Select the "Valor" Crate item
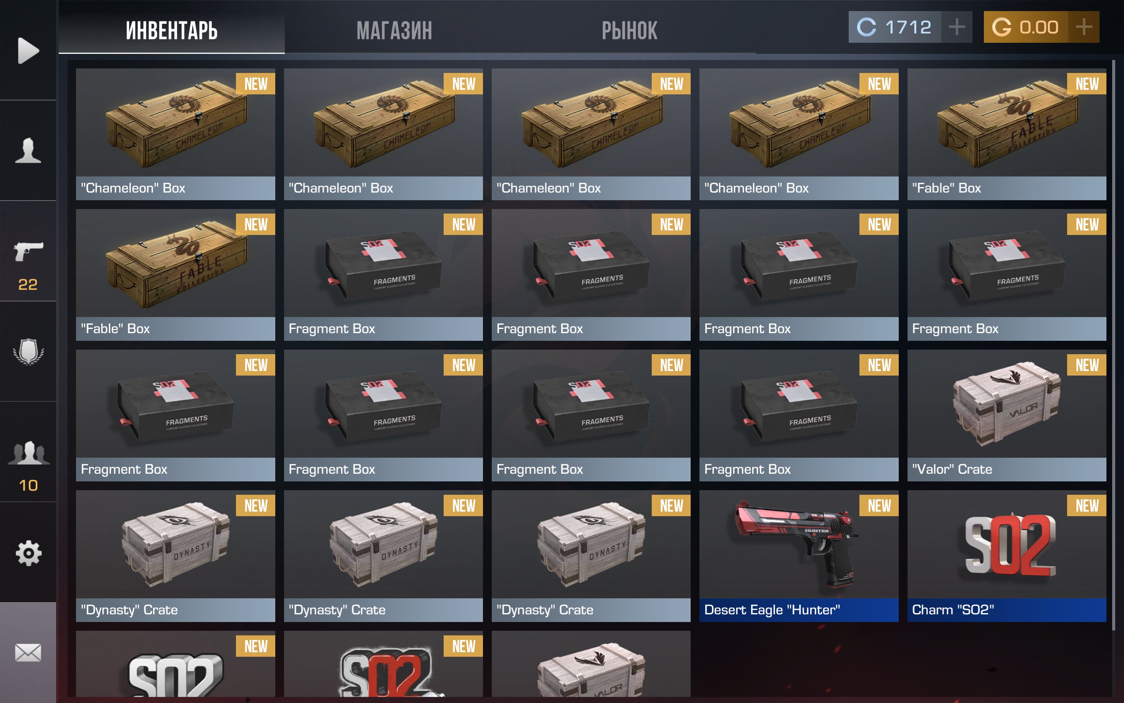 1006,415
